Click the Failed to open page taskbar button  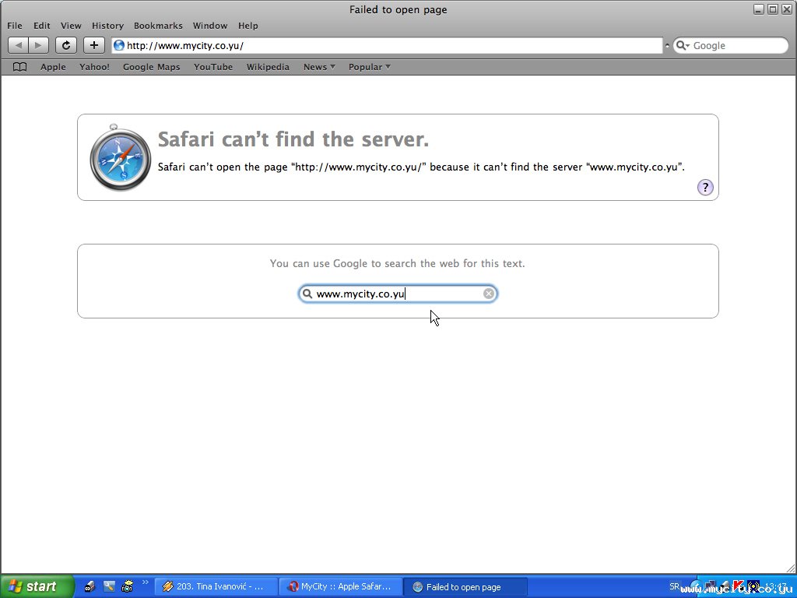(465, 586)
